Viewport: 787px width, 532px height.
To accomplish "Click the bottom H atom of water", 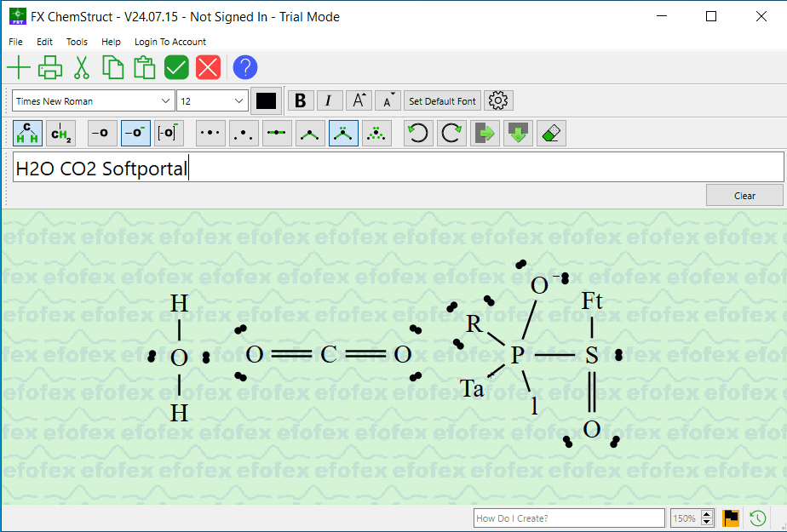I will tap(179, 413).
